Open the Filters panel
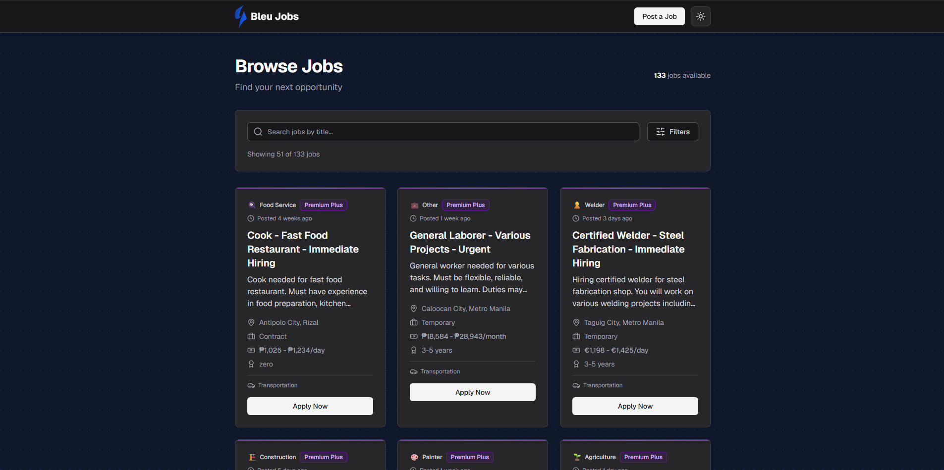Image resolution: width=944 pixels, height=470 pixels. [x=672, y=131]
